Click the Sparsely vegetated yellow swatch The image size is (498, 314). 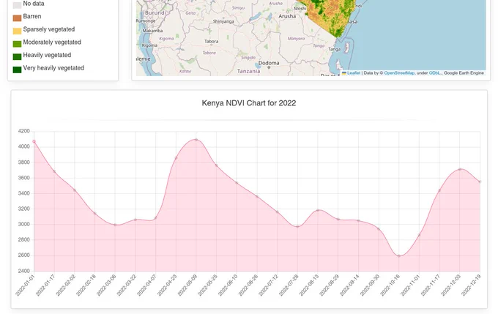(x=17, y=31)
